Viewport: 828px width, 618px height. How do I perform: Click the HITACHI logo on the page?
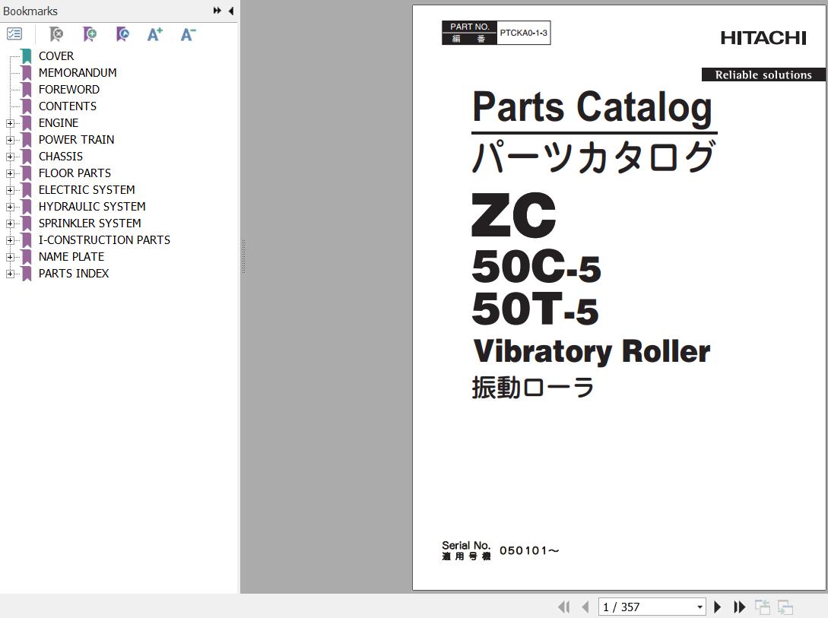tap(763, 38)
